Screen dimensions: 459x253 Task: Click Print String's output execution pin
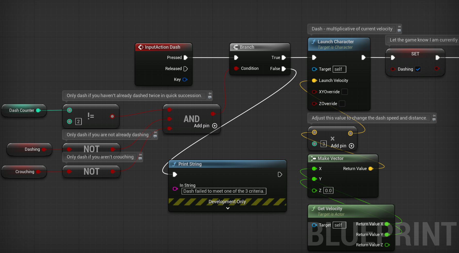280,174
